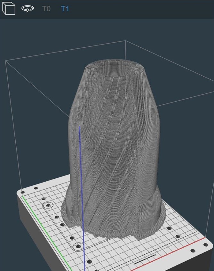
Task: Click the blue vertical Z axis line
Action: click(82, 192)
